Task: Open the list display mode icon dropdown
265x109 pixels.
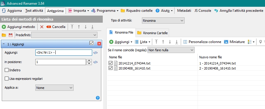Action: pyautogui.click(x=251, y=42)
